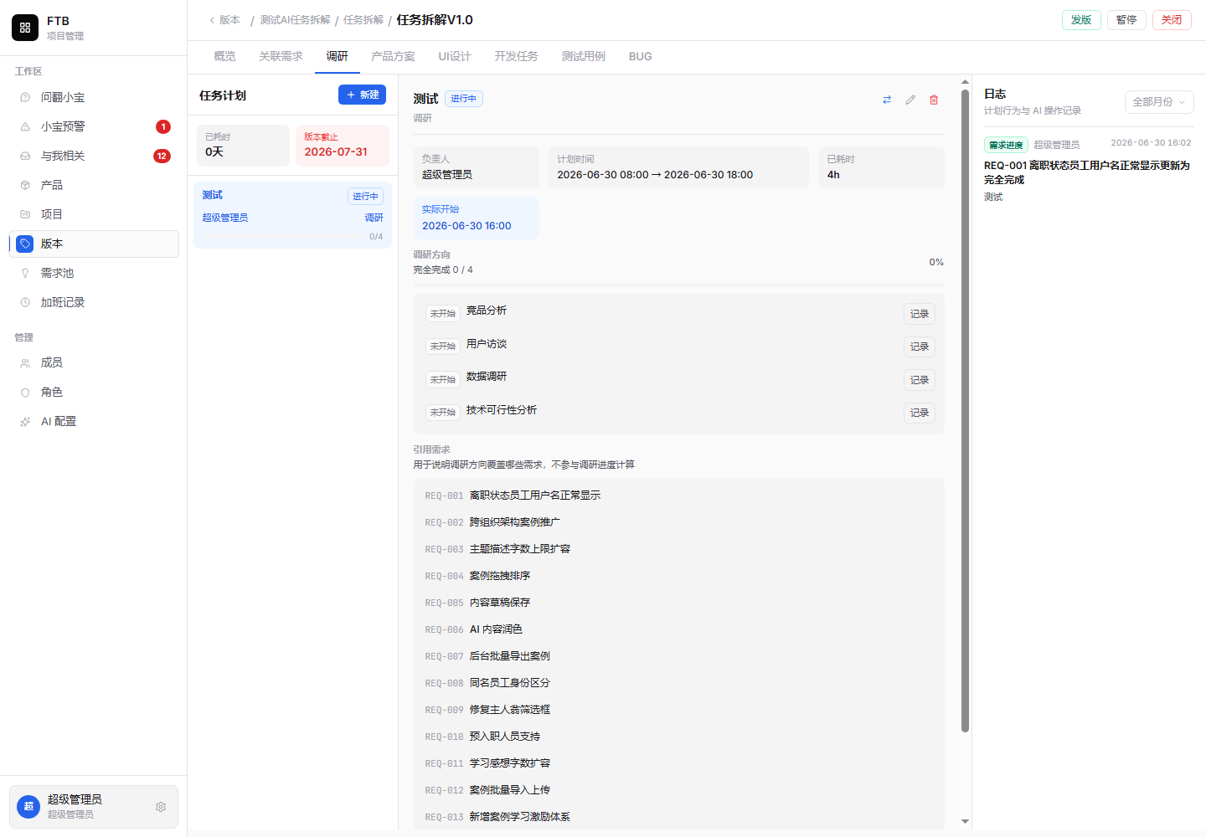Click the gear icon beside 超级管理员
Image resolution: width=1206 pixels, height=837 pixels.
(x=161, y=807)
